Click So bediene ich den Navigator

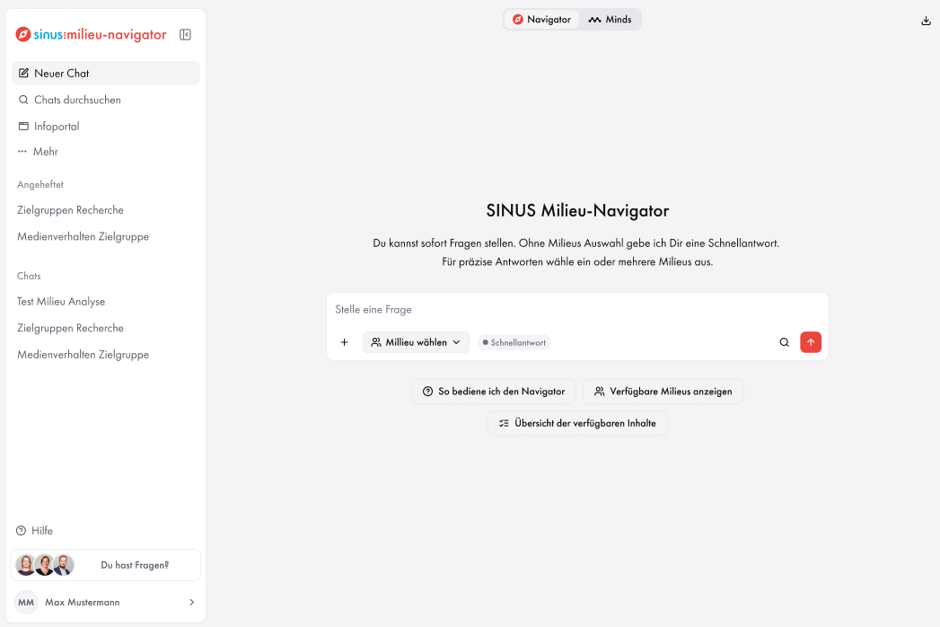494,391
